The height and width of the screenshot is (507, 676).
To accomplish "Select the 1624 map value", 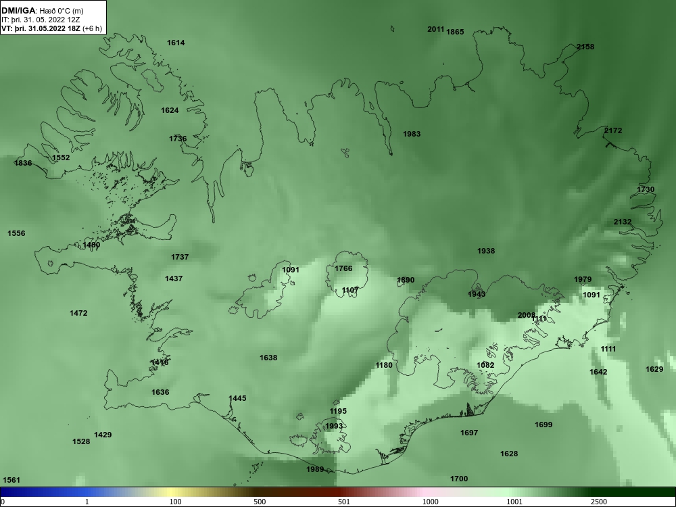I will click(x=170, y=110).
